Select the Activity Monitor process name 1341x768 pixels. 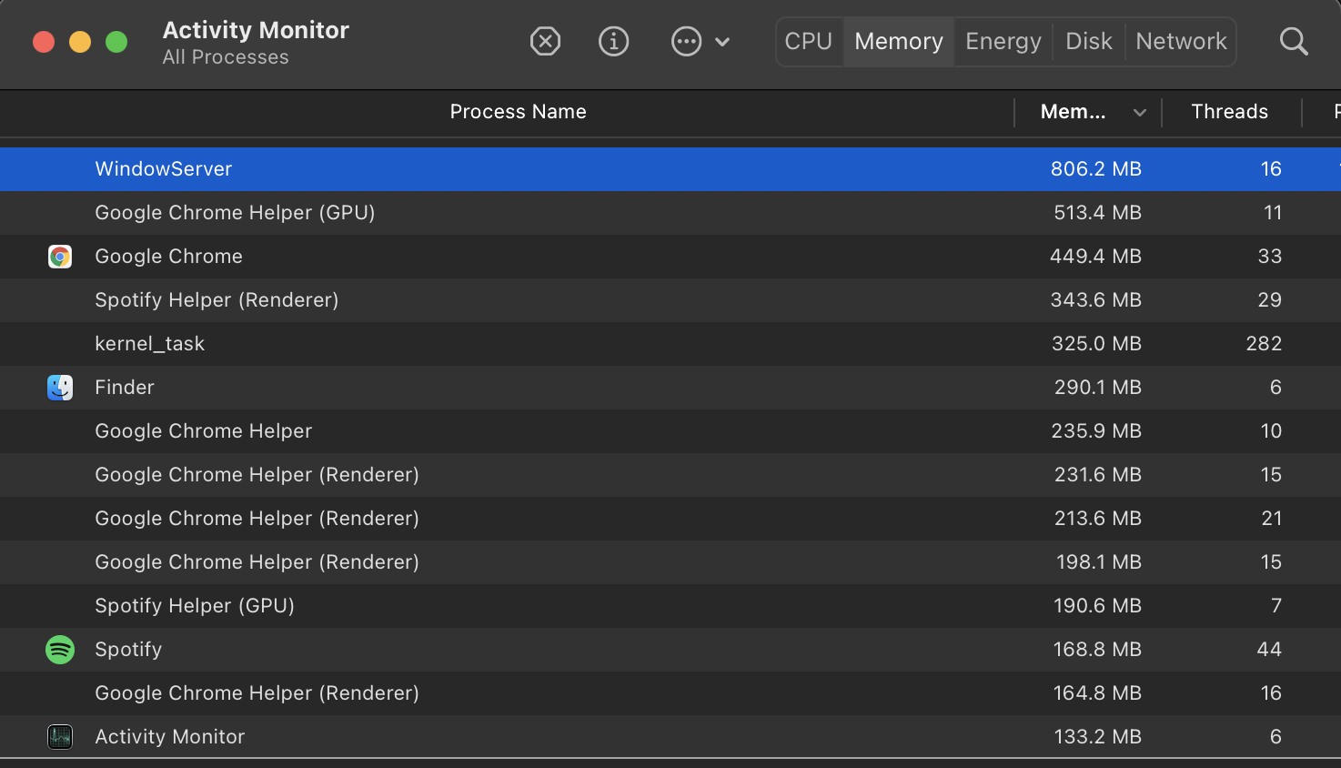(x=170, y=737)
